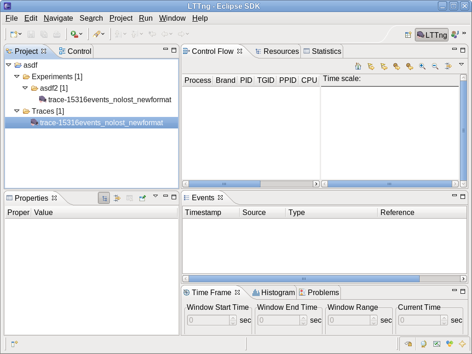The width and height of the screenshot is (472, 354).
Task: Switch to the Statistics tab
Action: coord(322,51)
